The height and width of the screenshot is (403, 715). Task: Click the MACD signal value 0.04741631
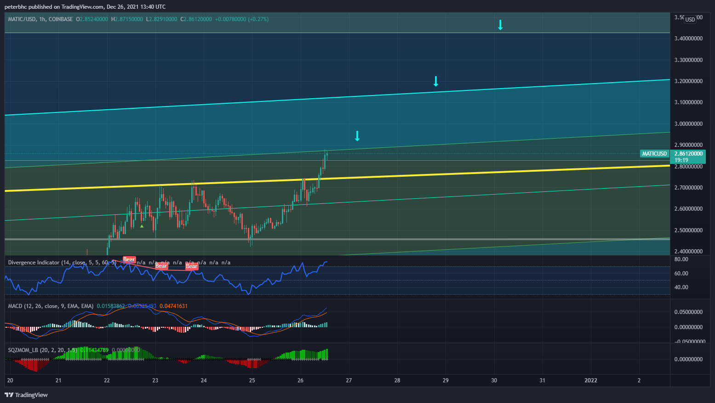[x=173, y=306]
